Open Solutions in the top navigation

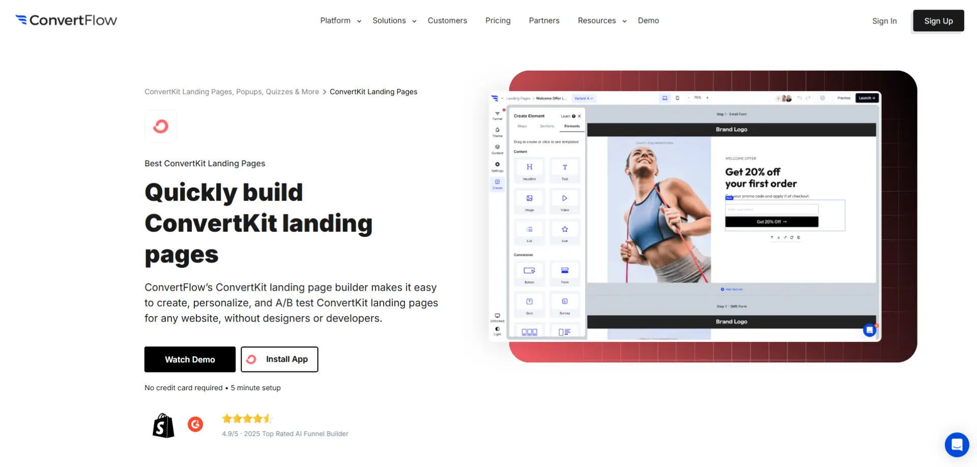[x=389, y=20]
